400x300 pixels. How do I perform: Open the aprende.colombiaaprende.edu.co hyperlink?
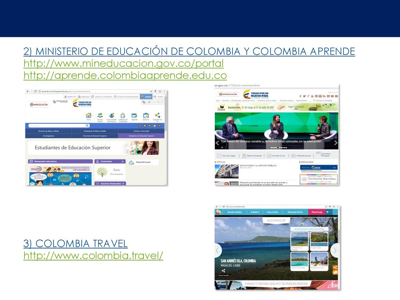[x=125, y=75]
